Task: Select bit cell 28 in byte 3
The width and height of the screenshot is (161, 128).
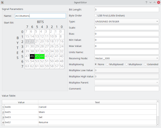Action: coord(42,47)
